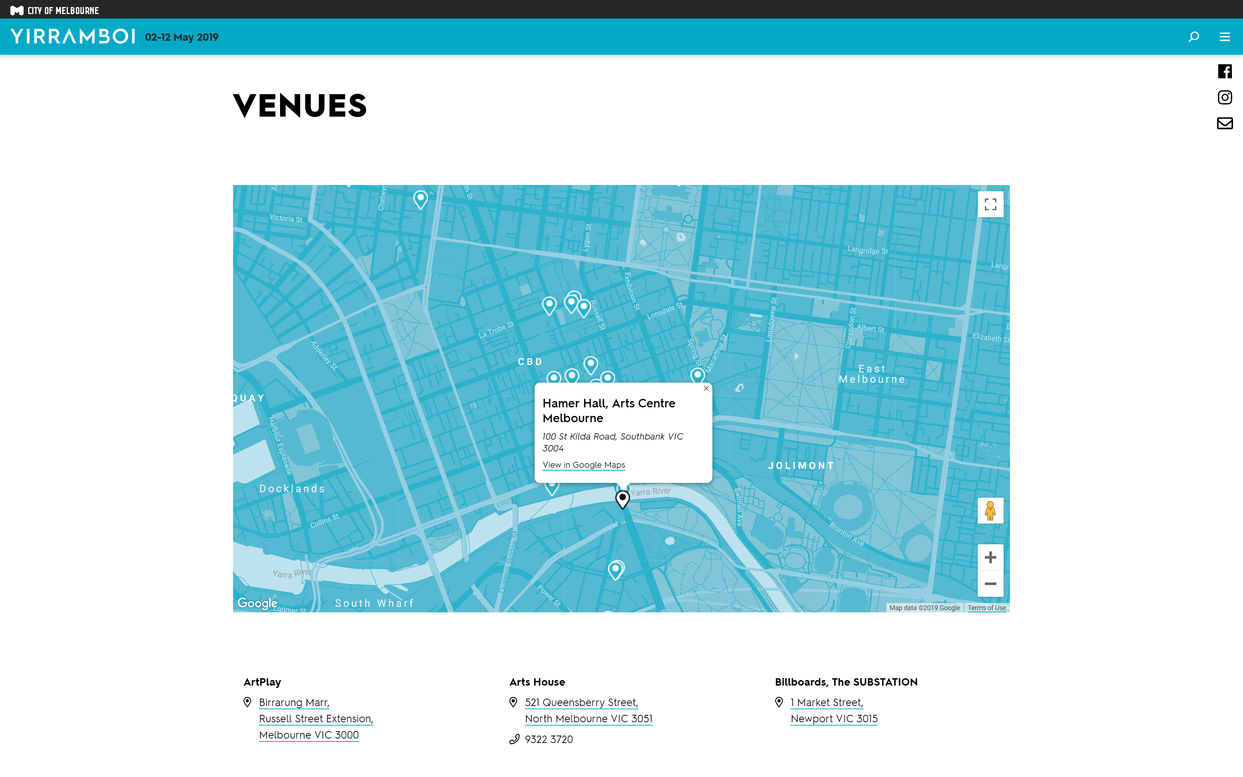Select marker beside Russell St label

pyautogui.click(x=583, y=308)
